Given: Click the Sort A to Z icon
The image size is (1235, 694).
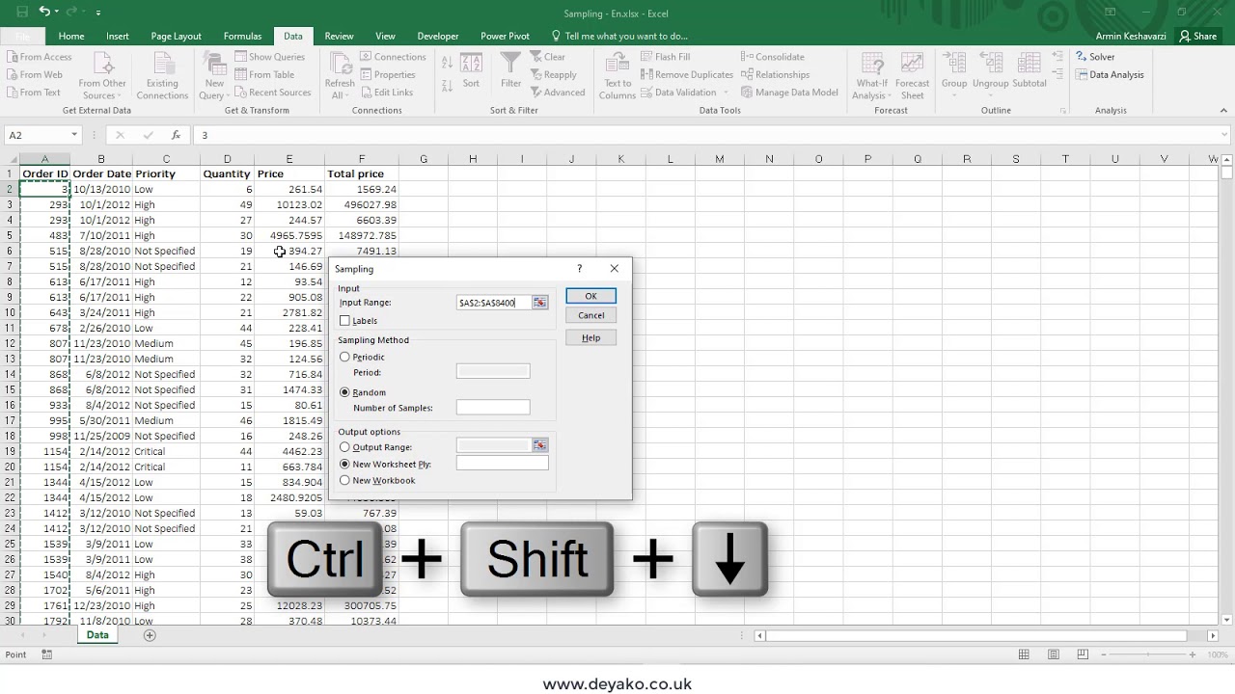Looking at the screenshot, I should click(447, 62).
